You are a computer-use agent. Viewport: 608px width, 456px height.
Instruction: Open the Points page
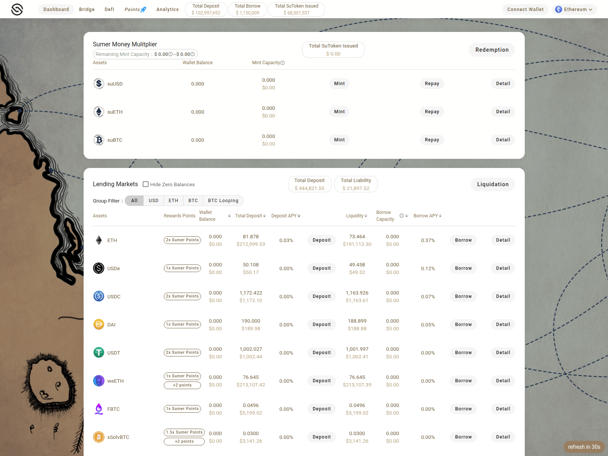click(135, 9)
